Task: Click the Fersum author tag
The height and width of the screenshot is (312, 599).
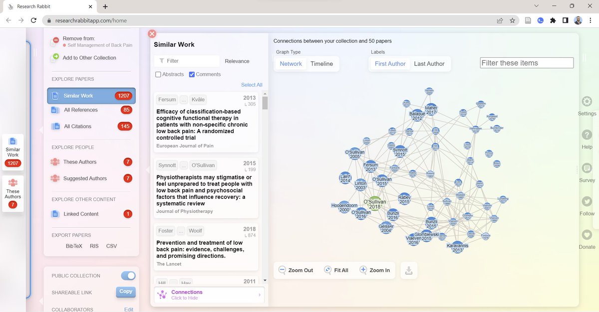Action: [x=167, y=100]
